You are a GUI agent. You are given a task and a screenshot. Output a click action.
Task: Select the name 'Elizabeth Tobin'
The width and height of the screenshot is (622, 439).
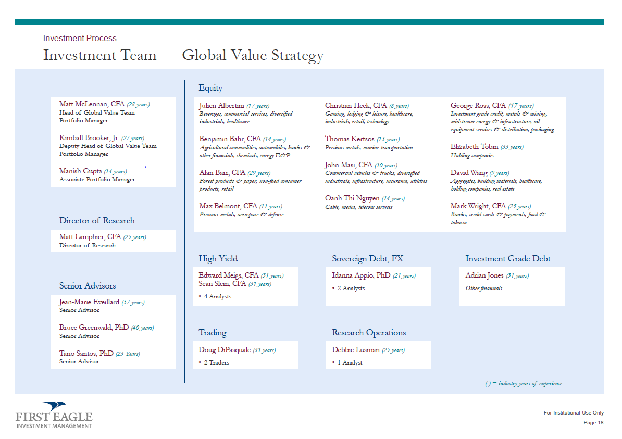(x=474, y=147)
